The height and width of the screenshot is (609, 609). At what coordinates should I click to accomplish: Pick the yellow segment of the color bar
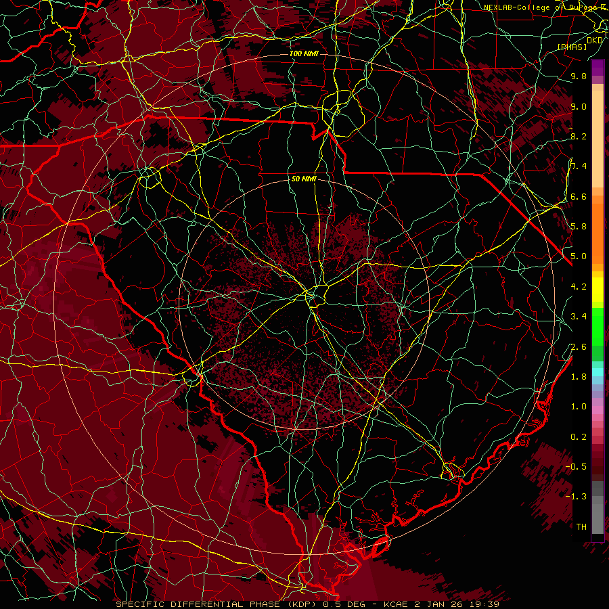tap(597, 290)
